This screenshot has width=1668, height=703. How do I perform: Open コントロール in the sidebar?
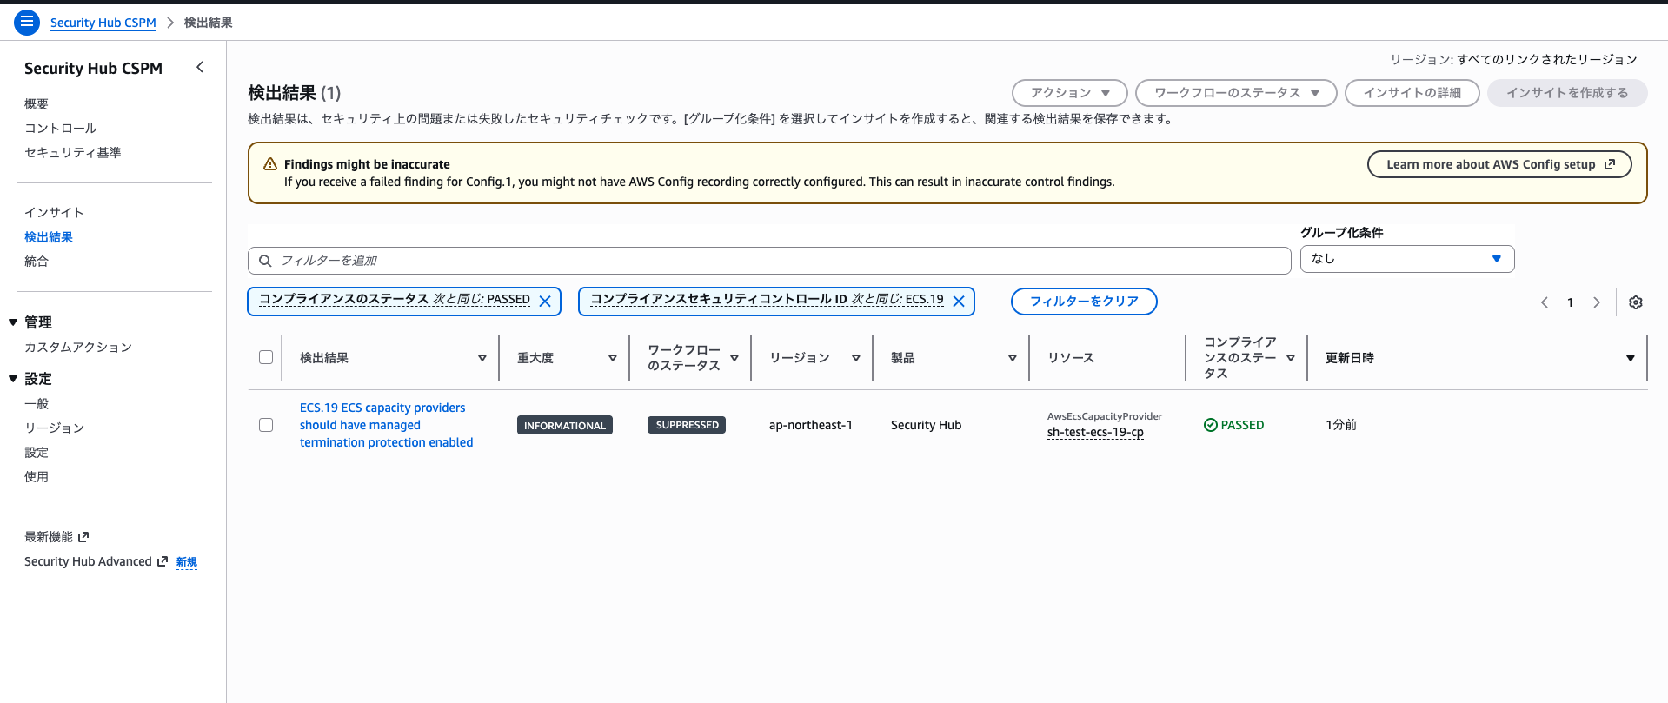coord(61,129)
